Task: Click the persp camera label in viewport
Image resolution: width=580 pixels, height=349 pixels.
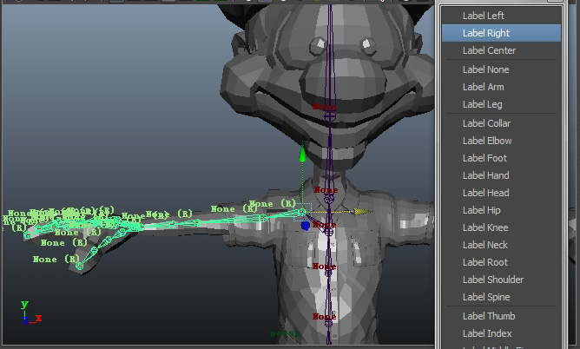Action: pyautogui.click(x=285, y=334)
